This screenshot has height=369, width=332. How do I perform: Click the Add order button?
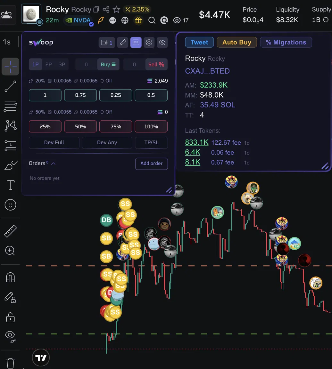tap(152, 164)
